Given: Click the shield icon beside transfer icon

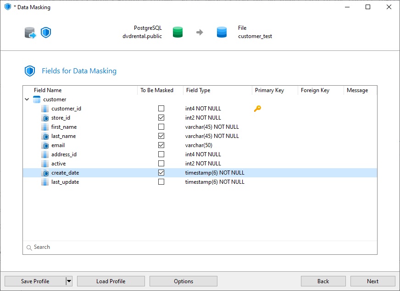Looking at the screenshot, I should [x=46, y=33].
